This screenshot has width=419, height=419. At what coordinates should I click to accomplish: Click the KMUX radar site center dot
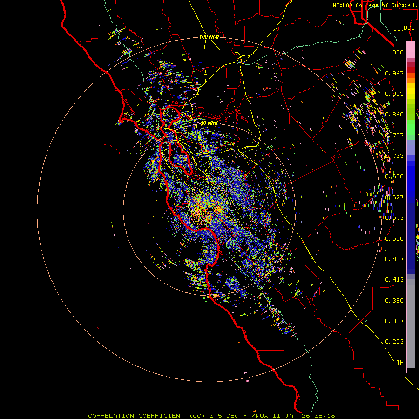210,209
